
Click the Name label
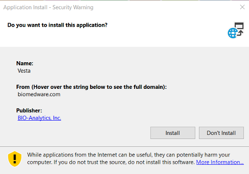coord(25,64)
